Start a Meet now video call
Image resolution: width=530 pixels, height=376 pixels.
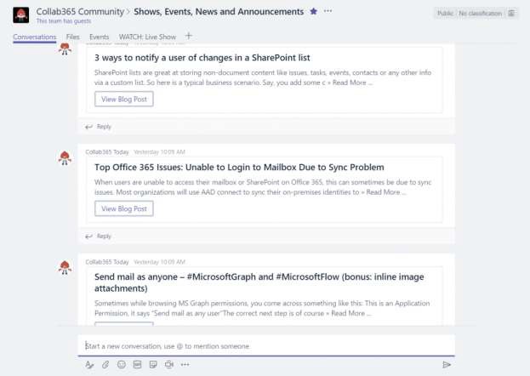pyautogui.click(x=169, y=364)
